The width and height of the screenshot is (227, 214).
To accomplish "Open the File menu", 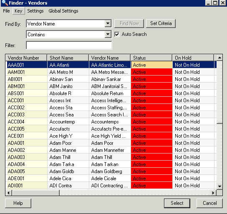I will [6, 11].
